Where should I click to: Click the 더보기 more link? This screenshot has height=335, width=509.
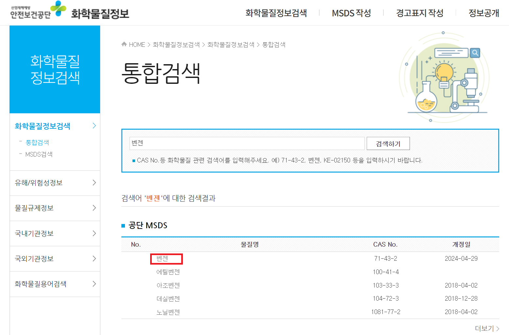click(487, 328)
